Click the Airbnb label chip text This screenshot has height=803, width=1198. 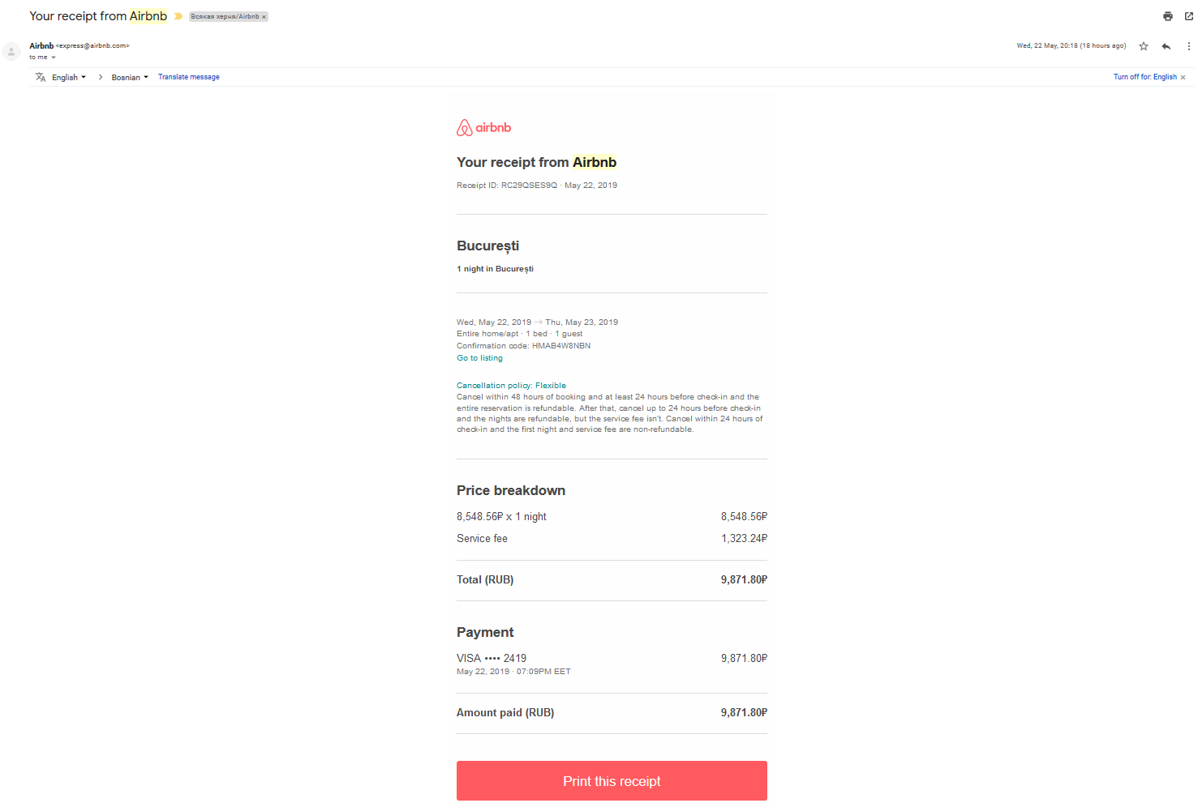click(x=225, y=17)
